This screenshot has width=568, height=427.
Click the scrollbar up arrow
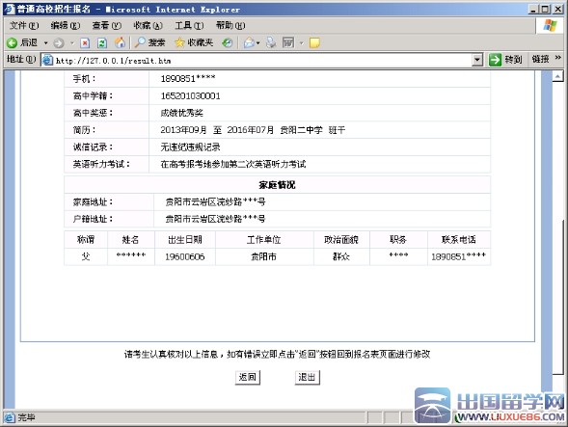point(557,76)
